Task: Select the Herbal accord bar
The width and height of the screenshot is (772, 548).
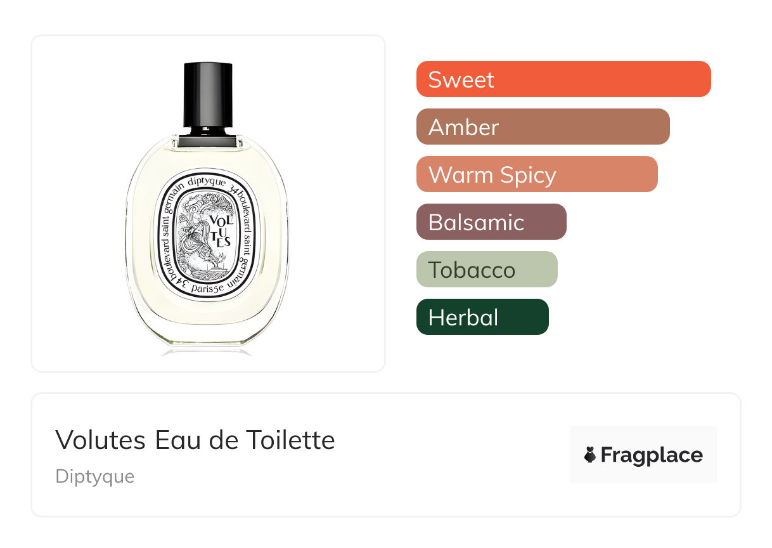Action: (x=482, y=317)
